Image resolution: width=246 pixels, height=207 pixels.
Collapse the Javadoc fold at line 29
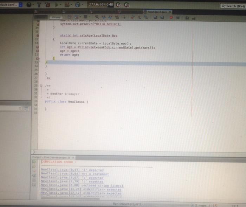point(41,86)
